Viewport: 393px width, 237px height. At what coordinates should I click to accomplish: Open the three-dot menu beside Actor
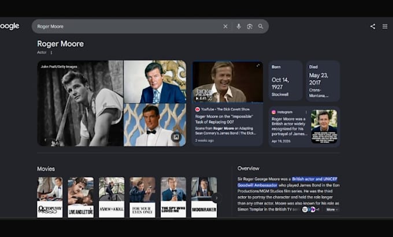tap(51, 52)
